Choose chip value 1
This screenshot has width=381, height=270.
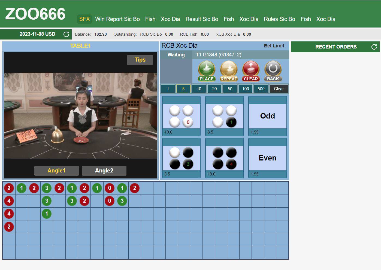tap(168, 89)
